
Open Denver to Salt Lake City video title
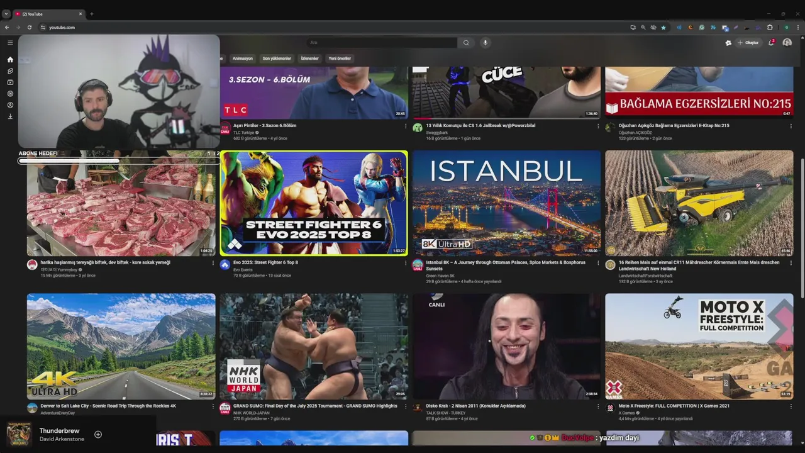click(x=108, y=406)
